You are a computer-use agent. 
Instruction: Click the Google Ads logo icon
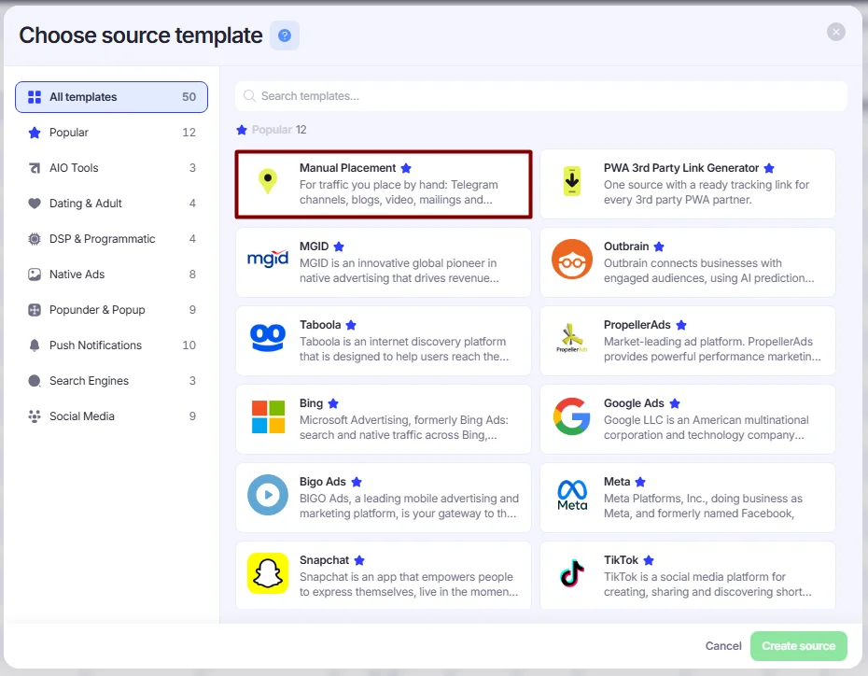[x=572, y=416]
